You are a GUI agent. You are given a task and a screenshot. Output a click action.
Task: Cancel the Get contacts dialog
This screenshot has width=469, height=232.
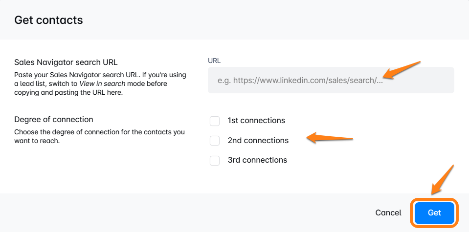pyautogui.click(x=388, y=213)
